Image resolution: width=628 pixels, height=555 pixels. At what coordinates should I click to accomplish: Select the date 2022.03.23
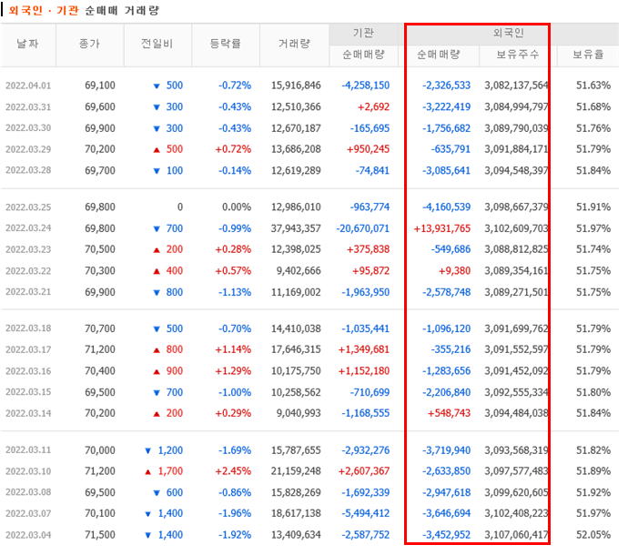pos(28,249)
